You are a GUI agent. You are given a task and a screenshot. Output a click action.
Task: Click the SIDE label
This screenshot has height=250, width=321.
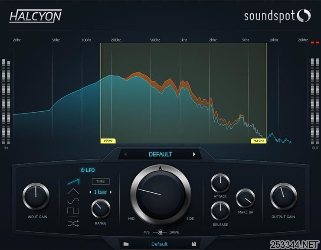pos(190,218)
